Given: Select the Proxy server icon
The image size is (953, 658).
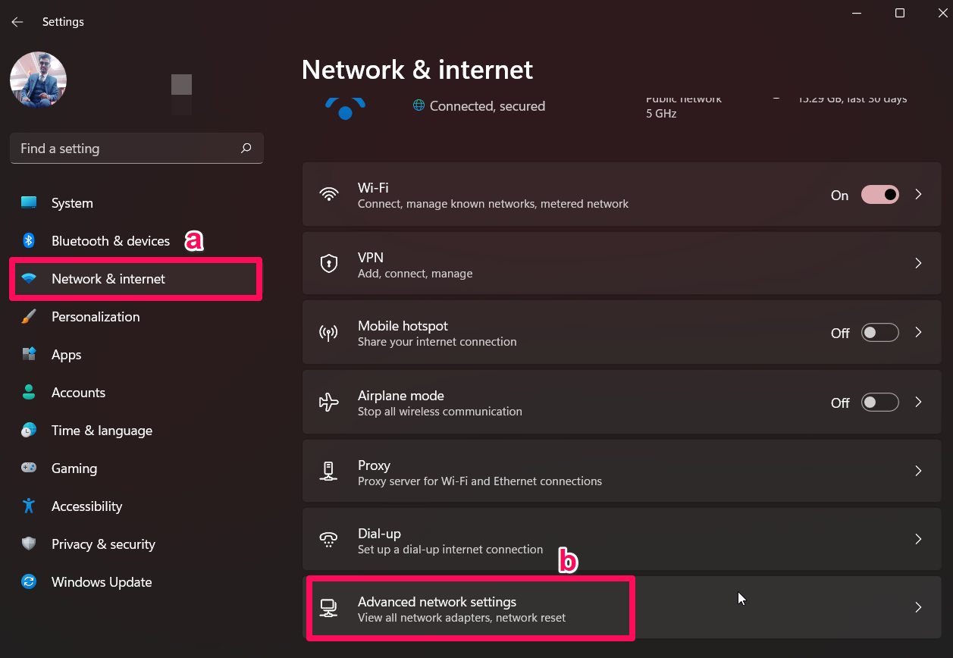Looking at the screenshot, I should pyautogui.click(x=328, y=471).
